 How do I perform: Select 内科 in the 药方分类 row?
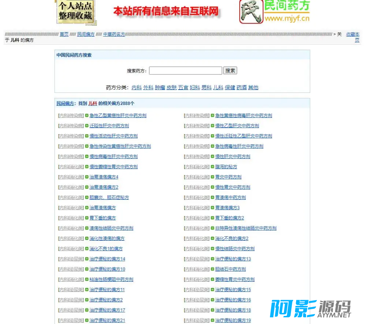click(136, 87)
